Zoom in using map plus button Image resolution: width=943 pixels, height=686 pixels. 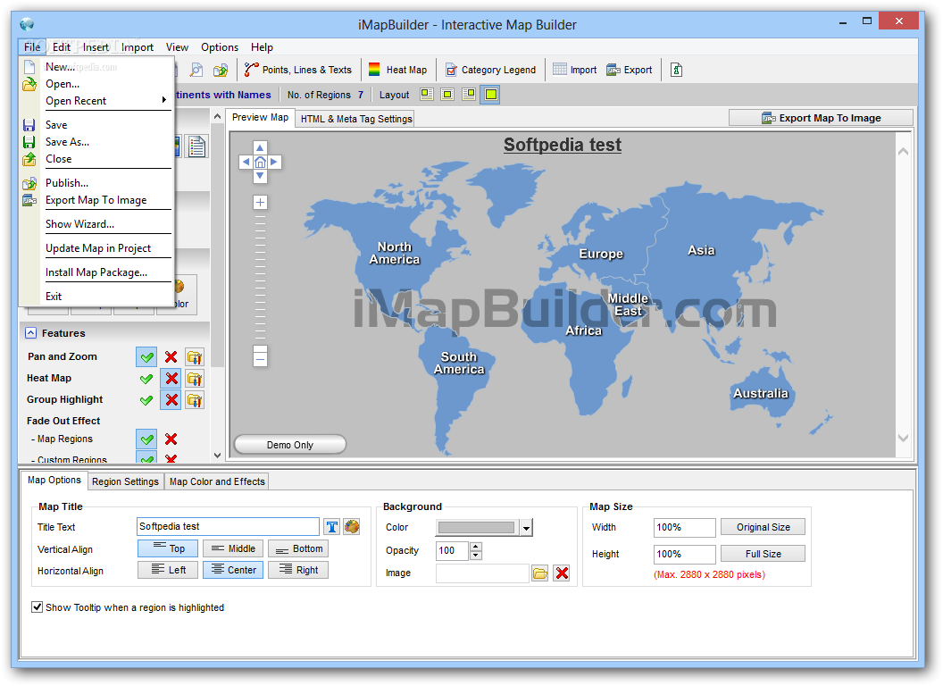click(260, 202)
